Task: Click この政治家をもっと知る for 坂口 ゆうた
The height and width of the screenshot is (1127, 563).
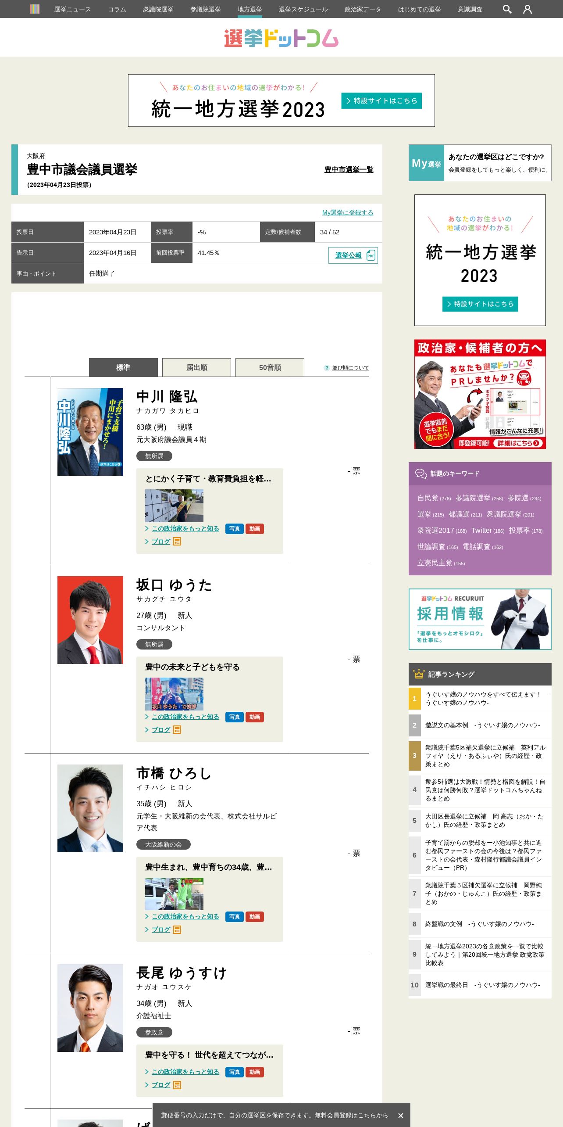Action: (x=185, y=717)
